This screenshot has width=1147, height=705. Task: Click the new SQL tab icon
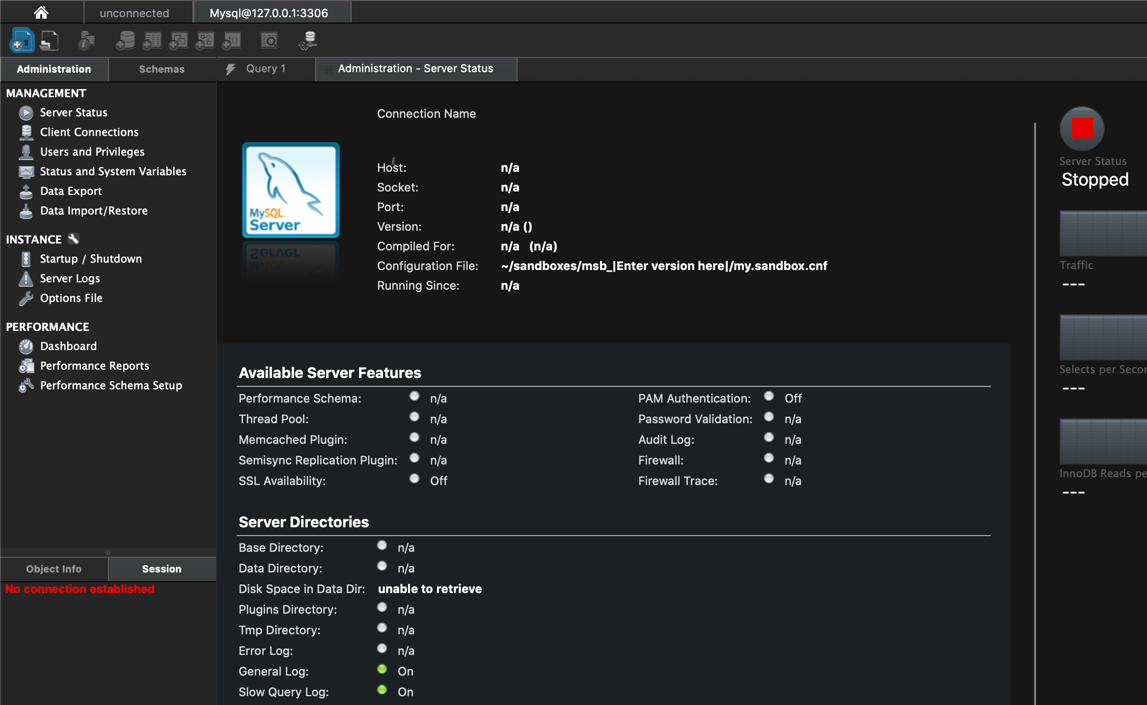click(x=22, y=40)
